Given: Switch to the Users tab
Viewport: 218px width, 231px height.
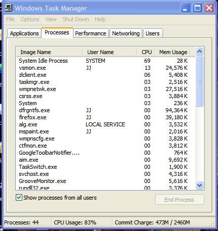Looking at the screenshot, I should (x=153, y=33).
